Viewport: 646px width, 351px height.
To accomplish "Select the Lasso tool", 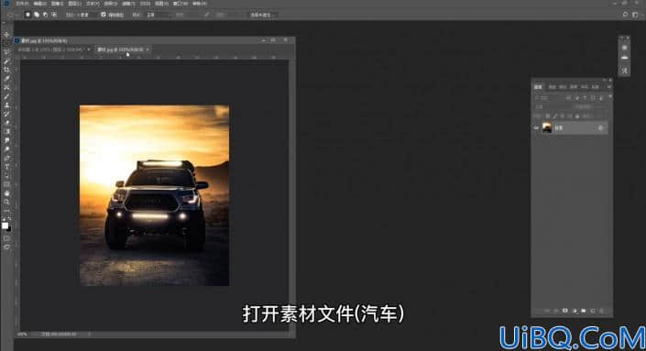I will pos(6,52).
